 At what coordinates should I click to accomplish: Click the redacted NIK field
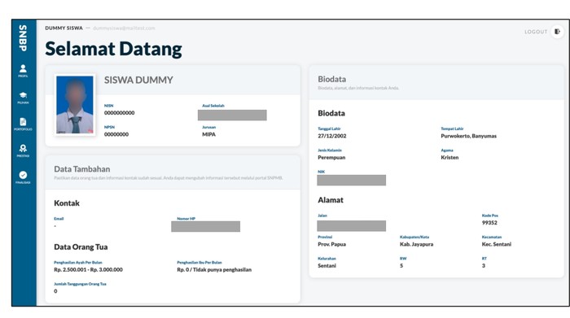pos(351,180)
